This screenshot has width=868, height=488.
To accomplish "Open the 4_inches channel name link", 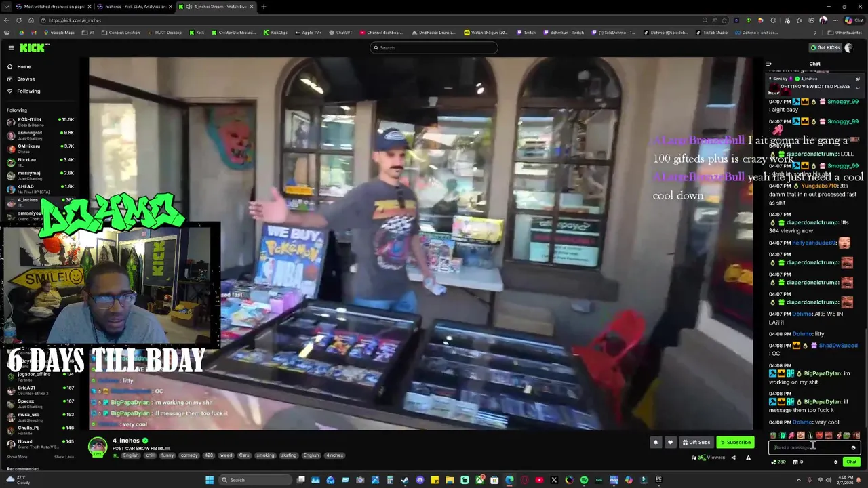I will [125, 441].
